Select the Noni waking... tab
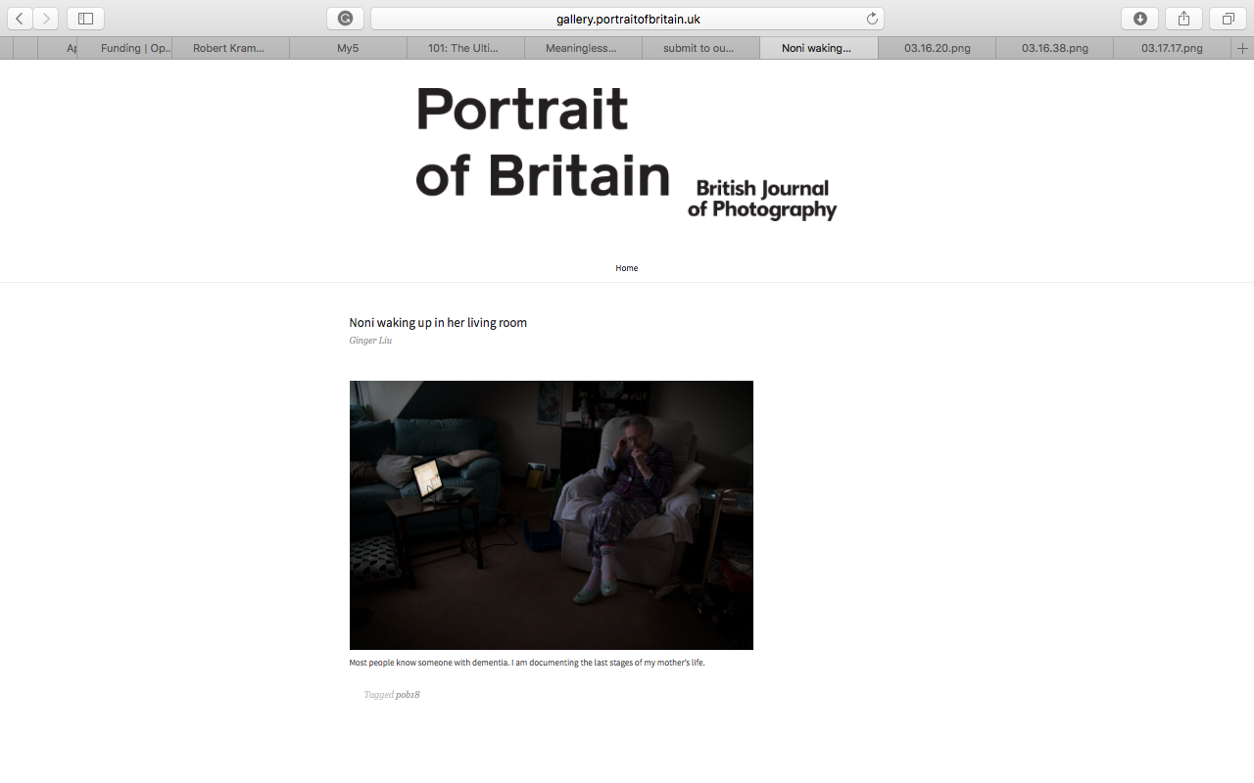 (x=818, y=48)
